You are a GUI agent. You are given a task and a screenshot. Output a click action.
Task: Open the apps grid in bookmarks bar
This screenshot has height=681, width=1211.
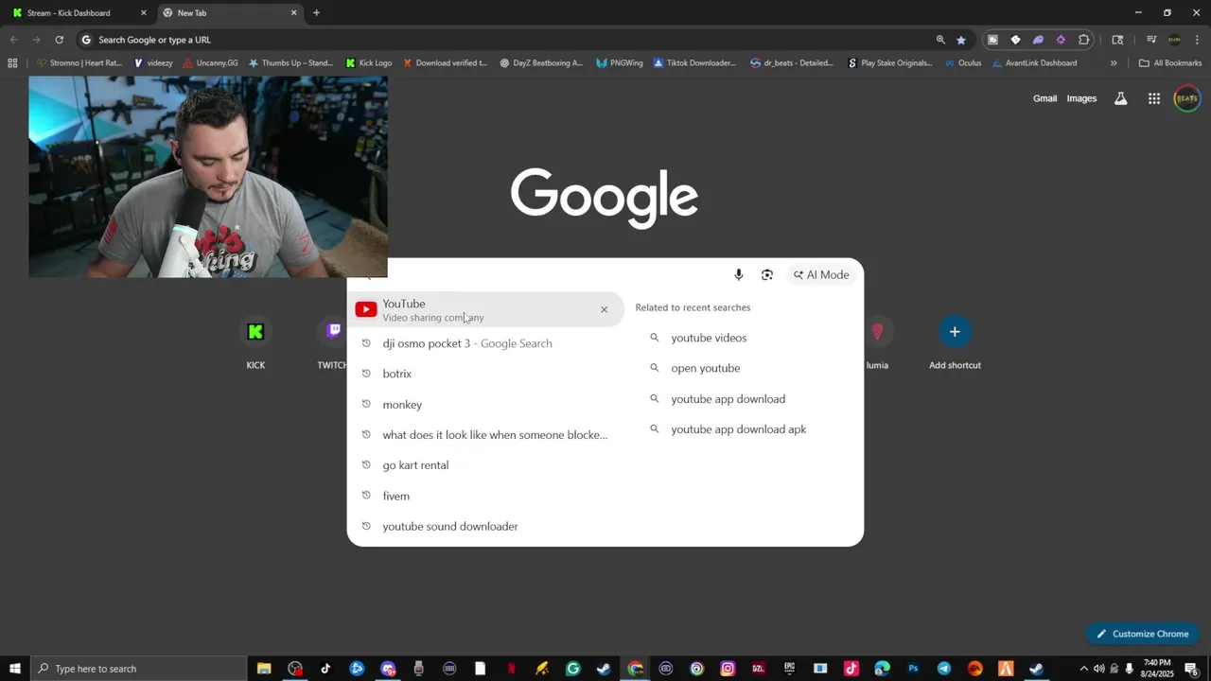pyautogui.click(x=12, y=63)
